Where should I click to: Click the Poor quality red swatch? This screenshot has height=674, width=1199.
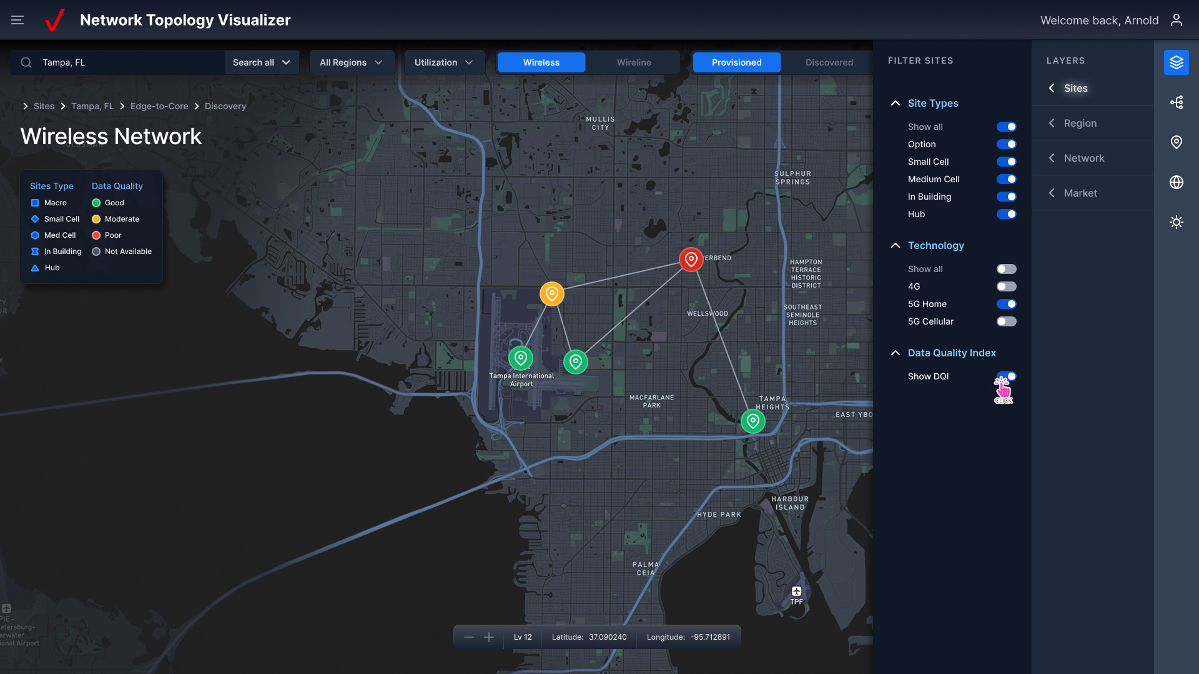click(x=96, y=235)
